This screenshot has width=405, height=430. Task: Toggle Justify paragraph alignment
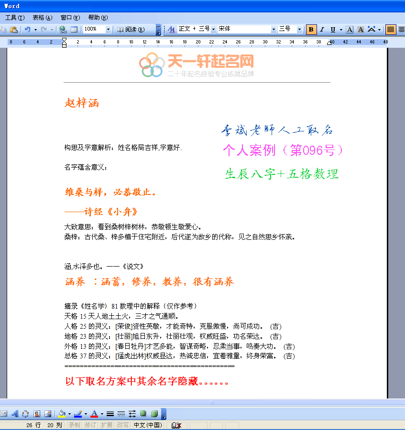391,29
